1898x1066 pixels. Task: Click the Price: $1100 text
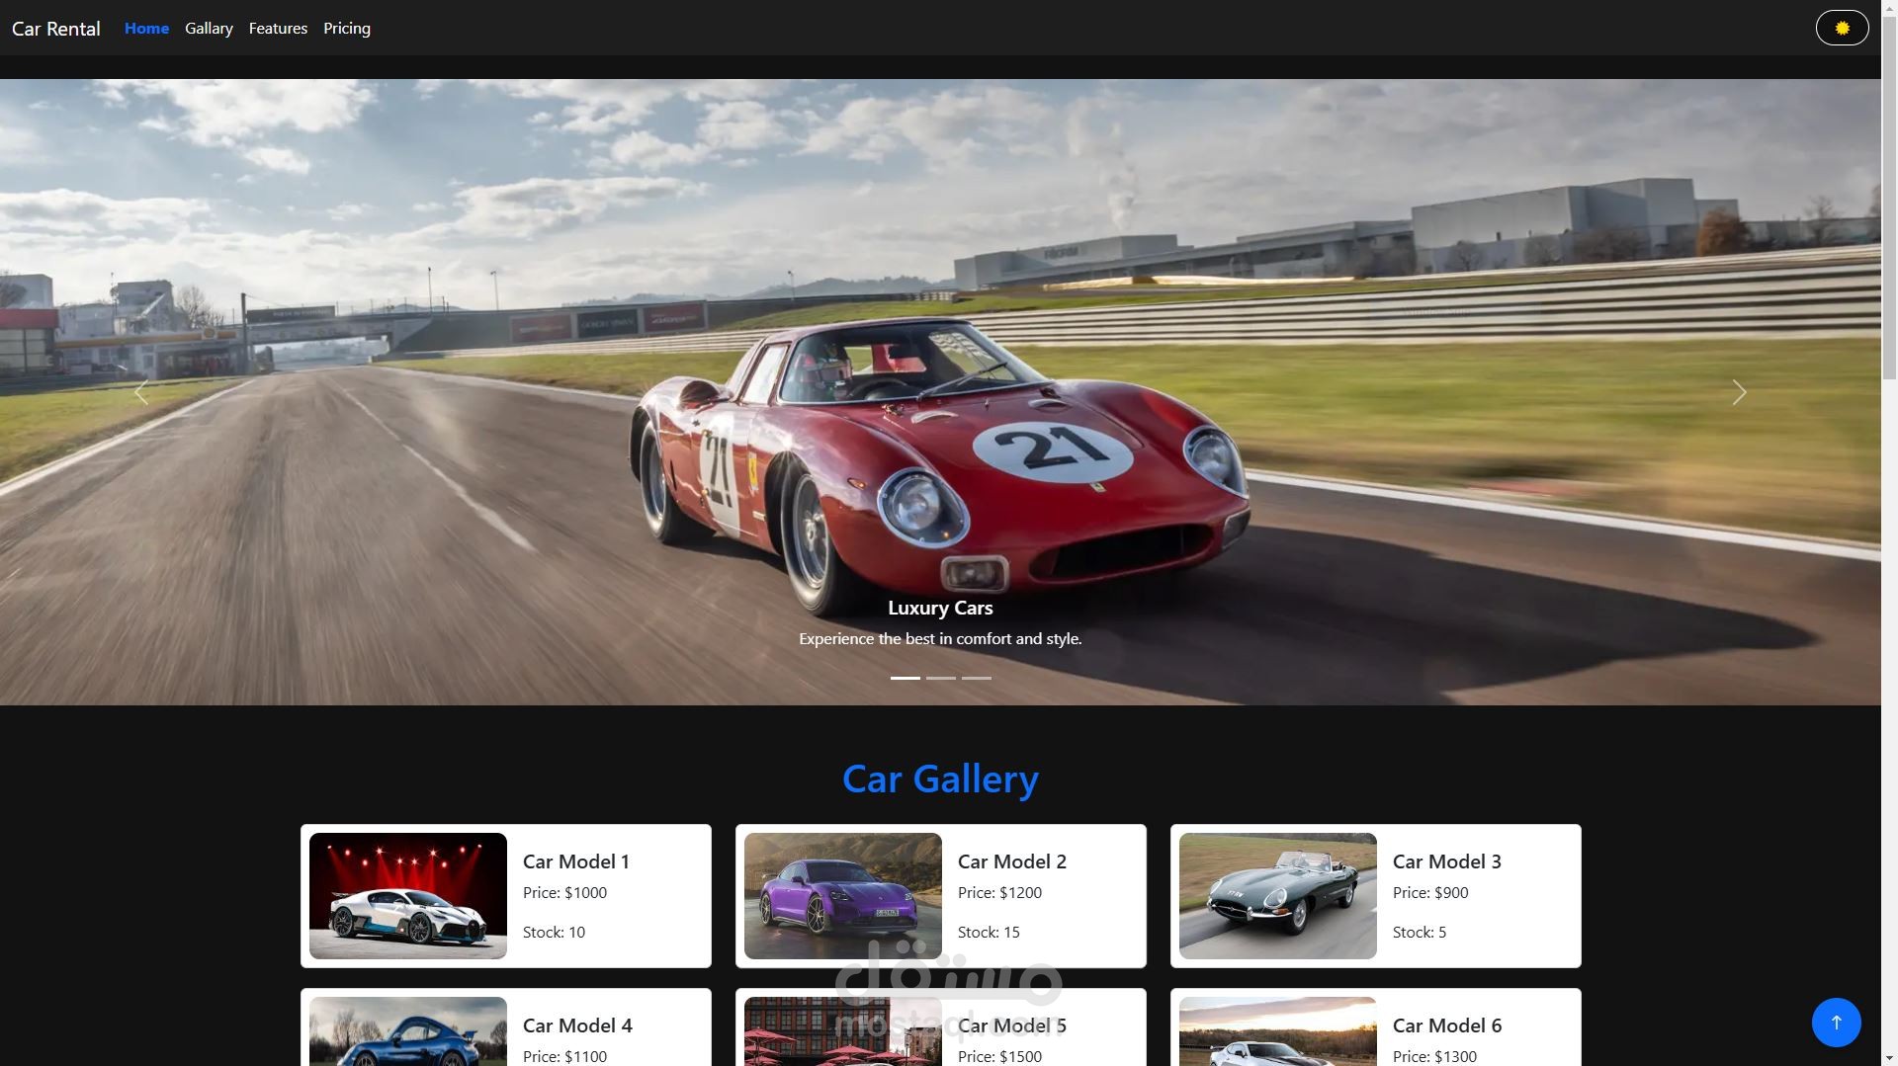564,1056
